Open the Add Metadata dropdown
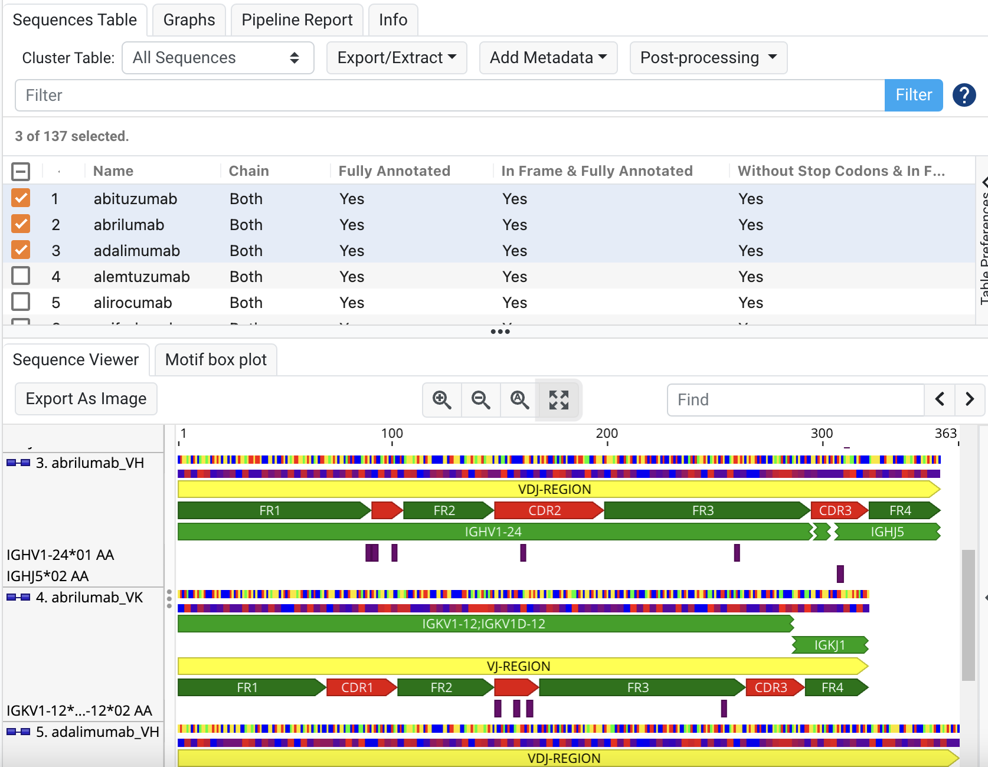Image resolution: width=988 pixels, height=767 pixels. pos(548,58)
